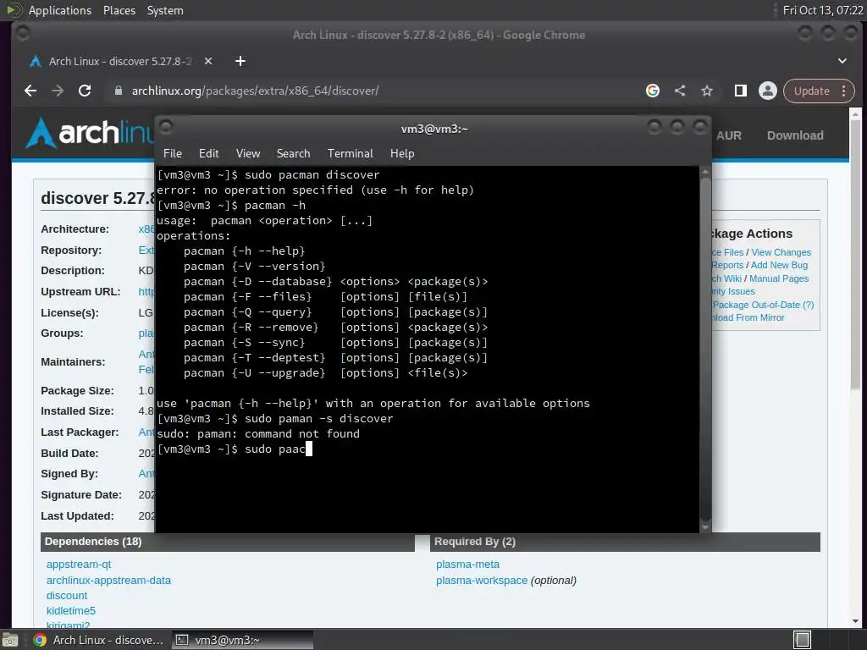The width and height of the screenshot is (867, 650).
Task: Open the Chrome three-dot menu
Action: pyautogui.click(x=844, y=91)
